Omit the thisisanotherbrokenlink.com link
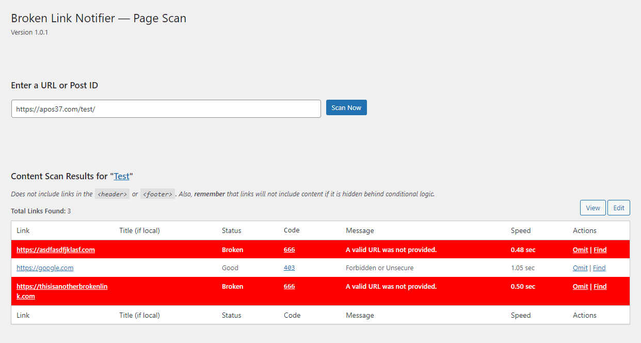The width and height of the screenshot is (641, 343). (x=580, y=286)
